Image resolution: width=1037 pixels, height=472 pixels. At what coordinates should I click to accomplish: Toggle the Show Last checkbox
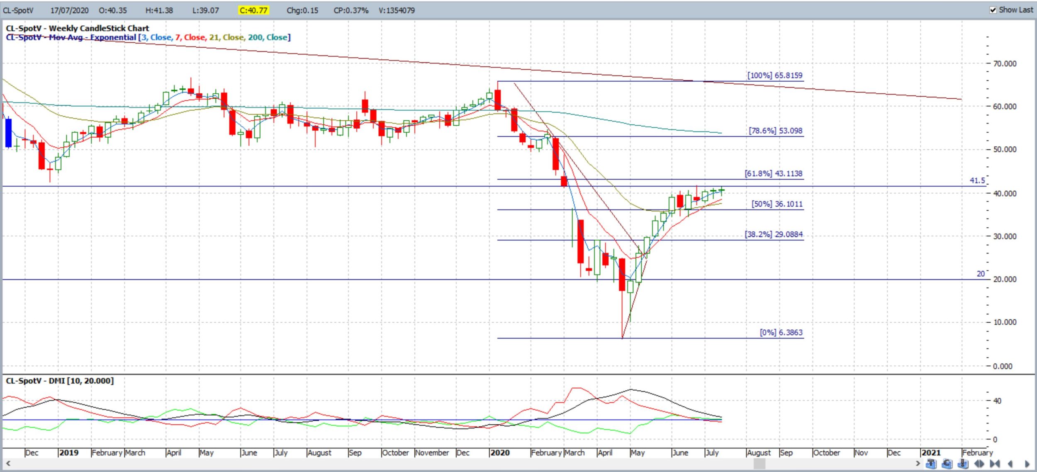993,10
